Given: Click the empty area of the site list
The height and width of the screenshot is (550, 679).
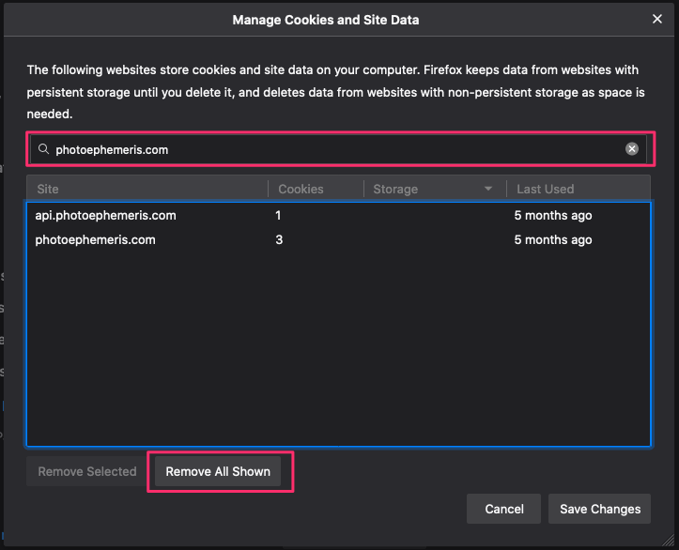Looking at the screenshot, I should [x=338, y=357].
